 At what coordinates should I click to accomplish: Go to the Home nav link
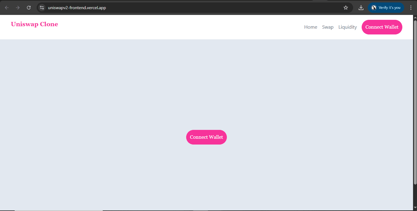tap(311, 27)
